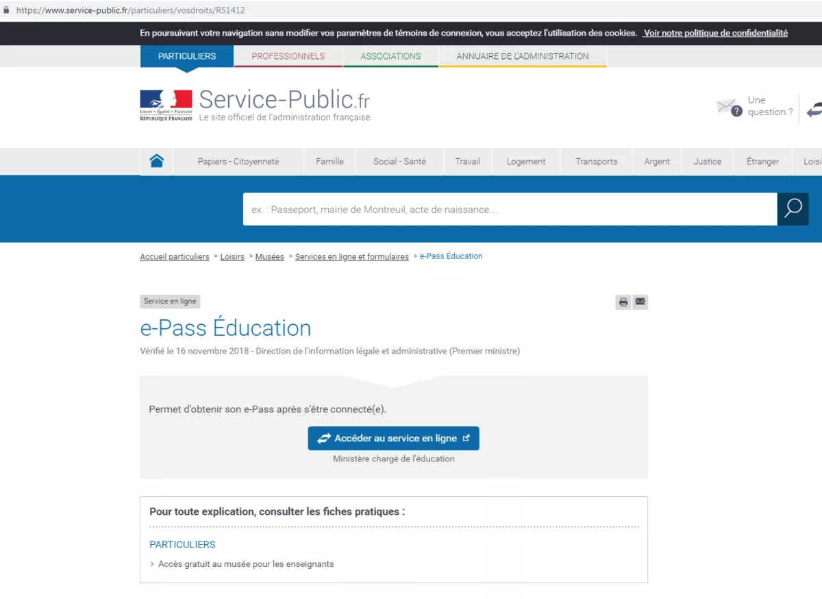Open the Papiers - Citoyenneté menu
Viewport: 822px width, 599px height.
pos(238,162)
